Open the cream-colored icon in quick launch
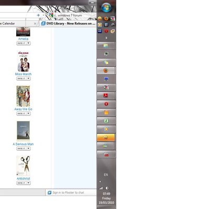This screenshot has width=201, height=209. (x=113, y=31)
